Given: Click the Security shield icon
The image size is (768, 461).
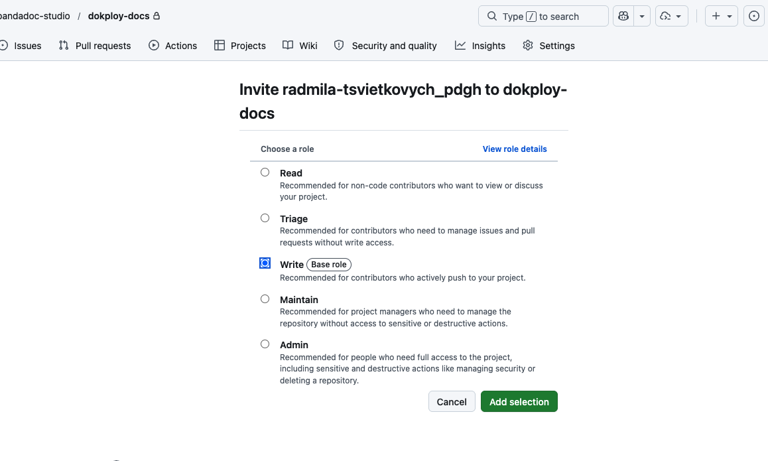Looking at the screenshot, I should coord(339,45).
